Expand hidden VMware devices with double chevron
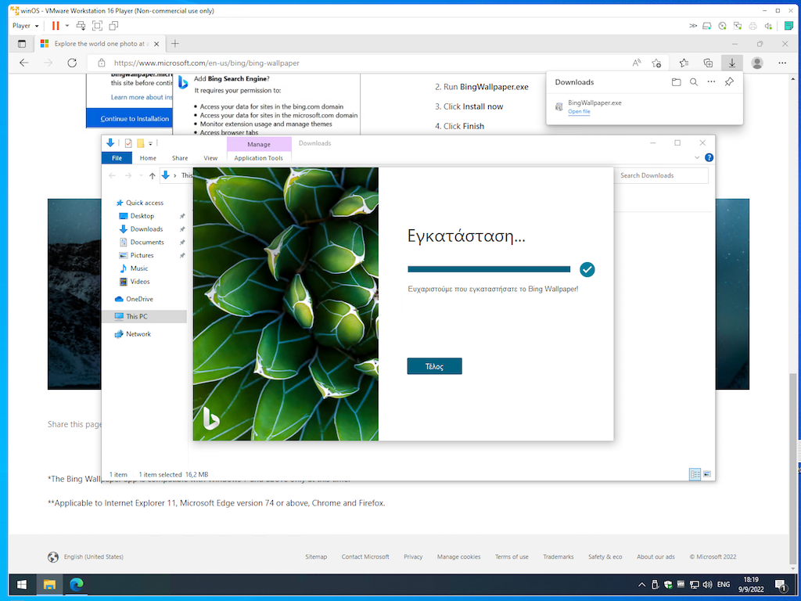The height and width of the screenshot is (601, 801). 693,26
